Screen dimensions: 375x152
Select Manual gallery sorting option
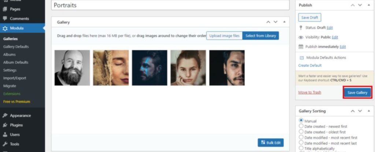(301, 121)
